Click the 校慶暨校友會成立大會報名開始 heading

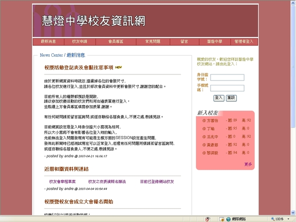point(79,202)
